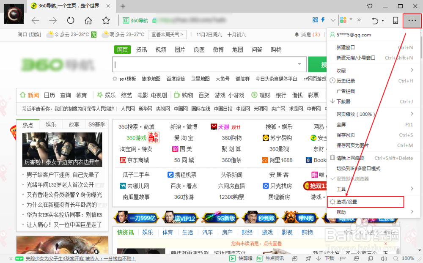423x263 pixels.
Task: Close the 360导航 tab
Action: (x=108, y=5)
